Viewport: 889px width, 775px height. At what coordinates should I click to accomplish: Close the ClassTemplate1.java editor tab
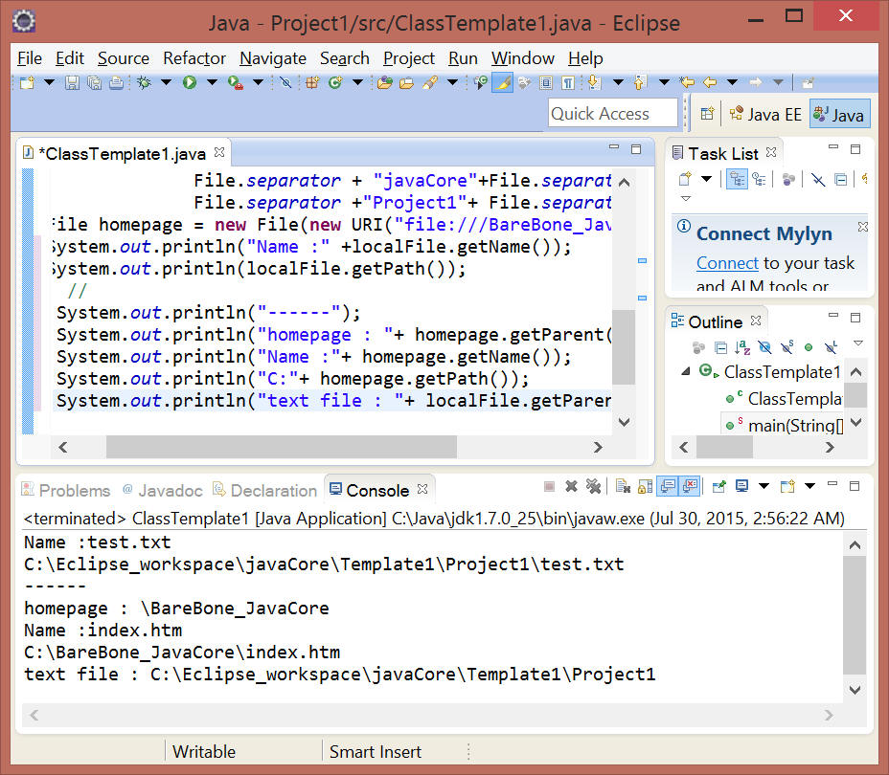pyautogui.click(x=219, y=152)
